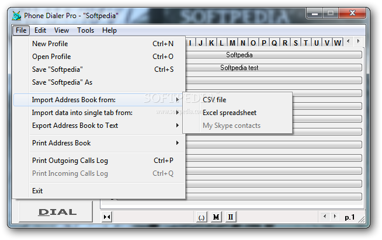The height and width of the screenshot is (240, 382).
Task: Switch to the W letter tab
Action: (338, 43)
